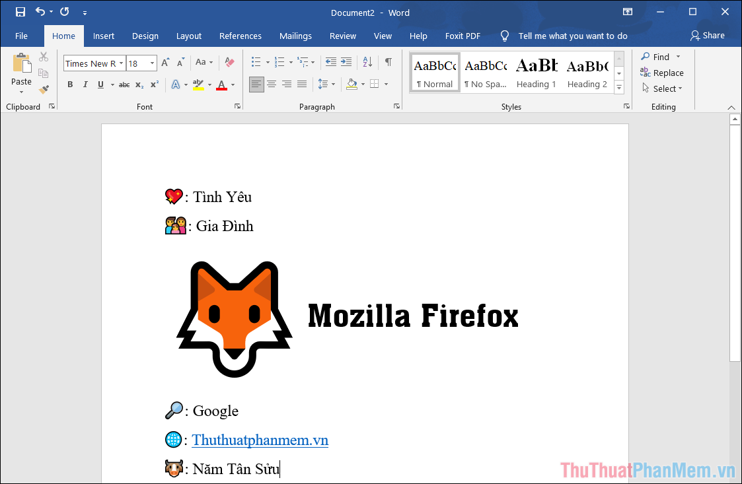The width and height of the screenshot is (742, 484).
Task: Toggle Show/Hide paragraph marks
Action: click(x=389, y=62)
